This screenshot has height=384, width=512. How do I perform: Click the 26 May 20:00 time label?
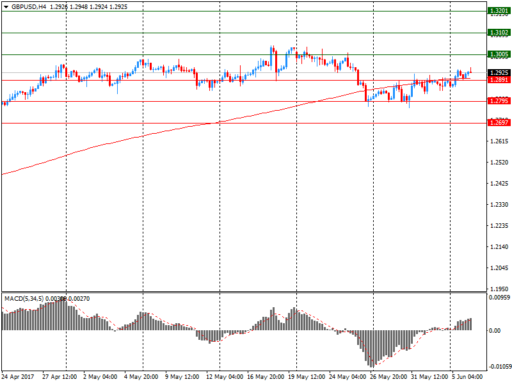388,377
